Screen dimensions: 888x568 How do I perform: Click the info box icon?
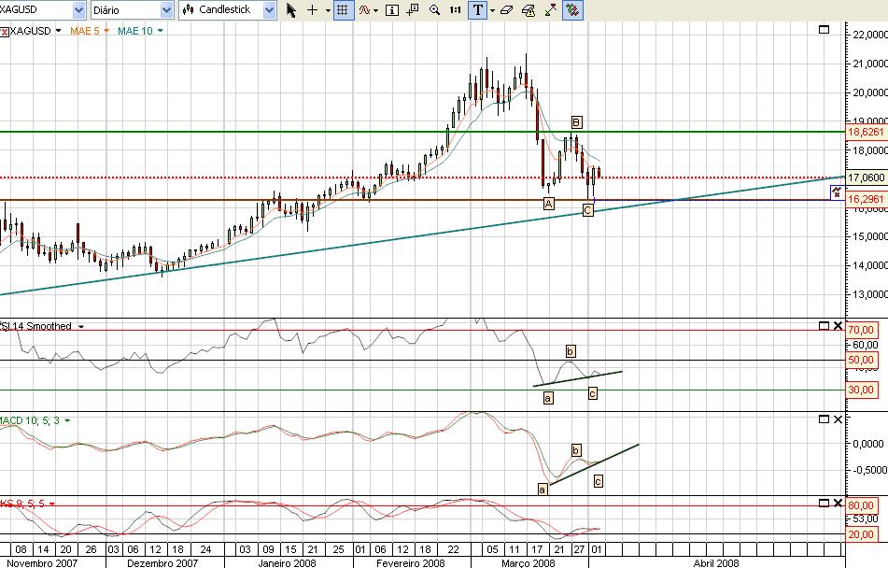point(391,10)
